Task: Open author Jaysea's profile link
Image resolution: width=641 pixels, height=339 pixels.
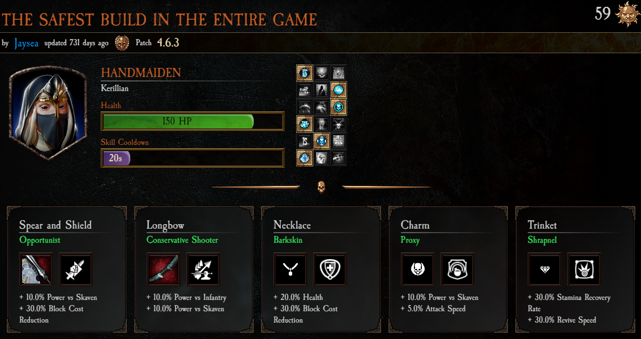Action: click(26, 43)
